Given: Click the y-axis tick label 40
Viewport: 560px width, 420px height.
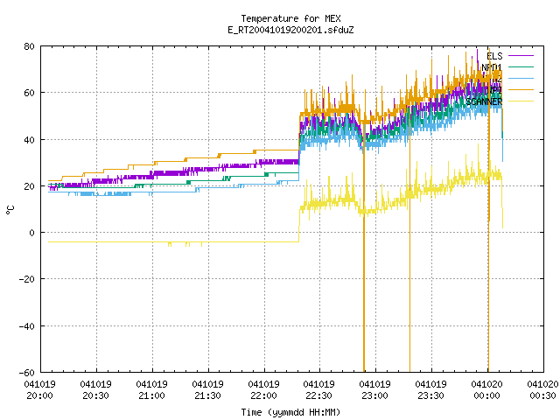Looking at the screenshot, I should tap(29, 140).
